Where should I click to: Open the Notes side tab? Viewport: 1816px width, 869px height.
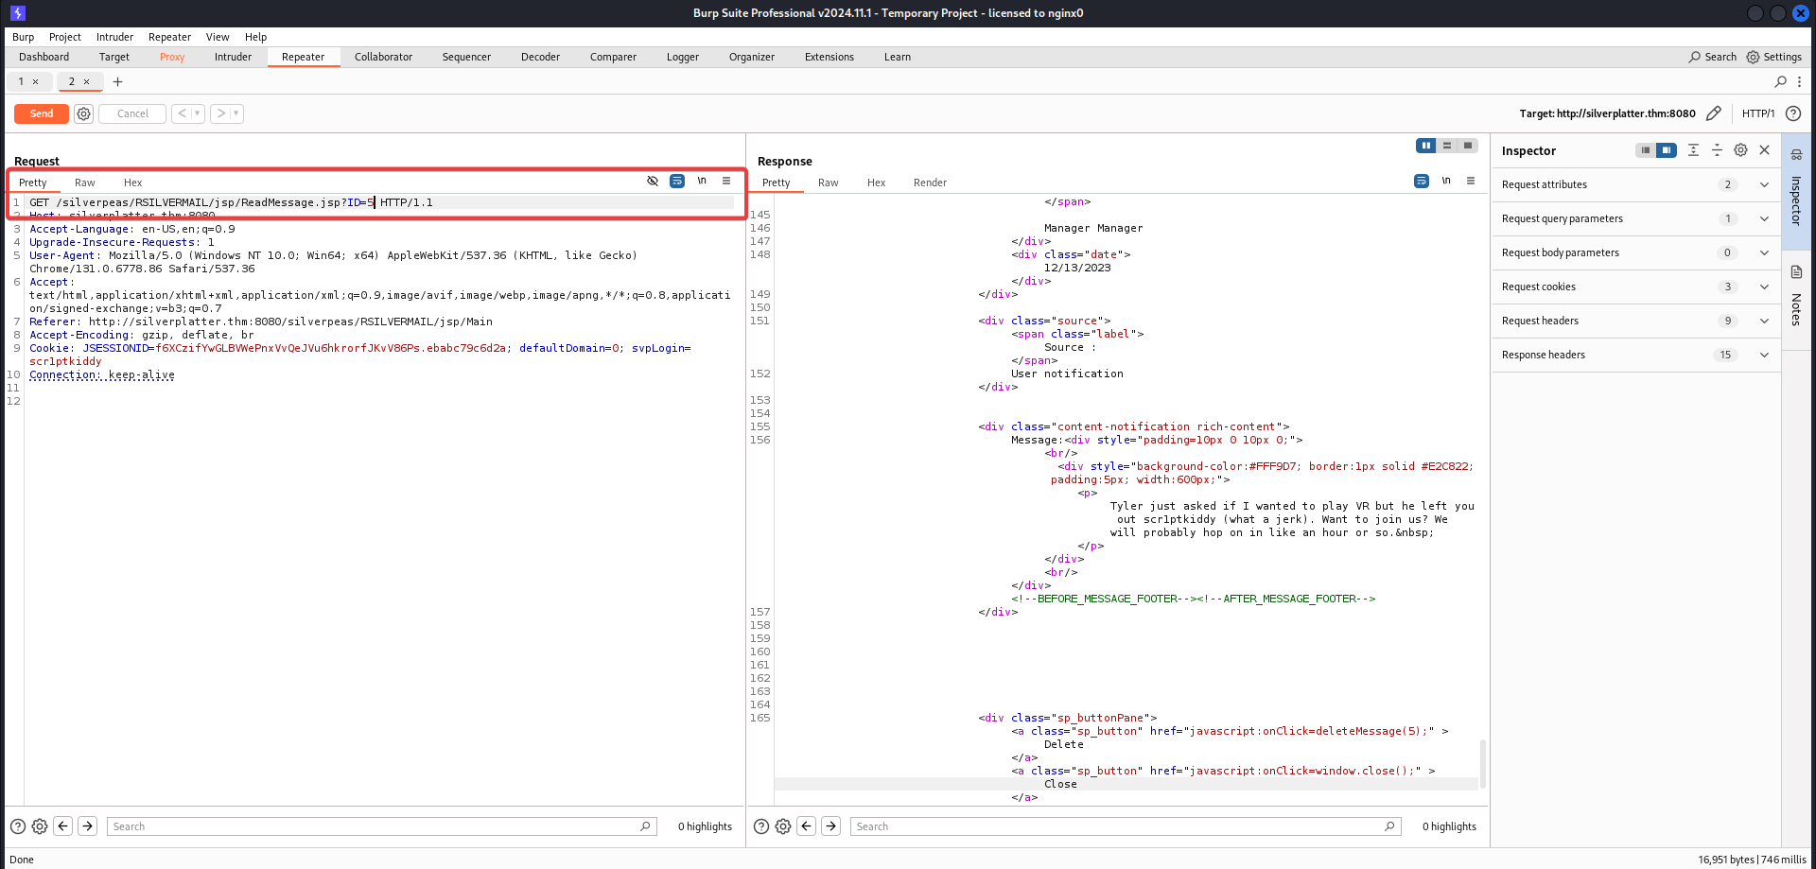pyautogui.click(x=1796, y=298)
